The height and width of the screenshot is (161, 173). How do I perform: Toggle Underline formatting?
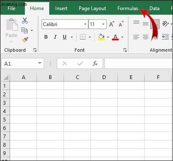pos(64,37)
